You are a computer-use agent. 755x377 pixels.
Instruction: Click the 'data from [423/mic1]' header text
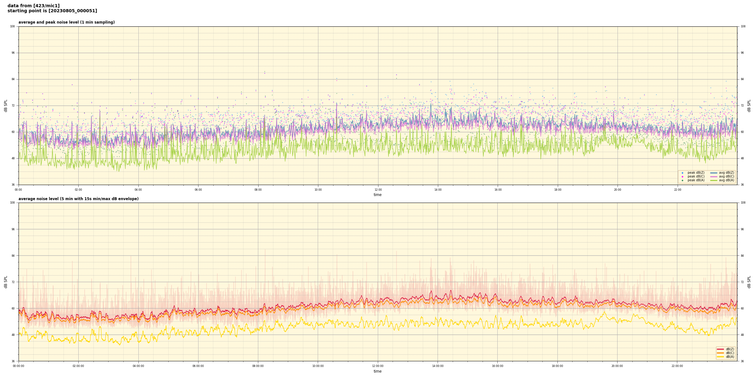click(33, 6)
